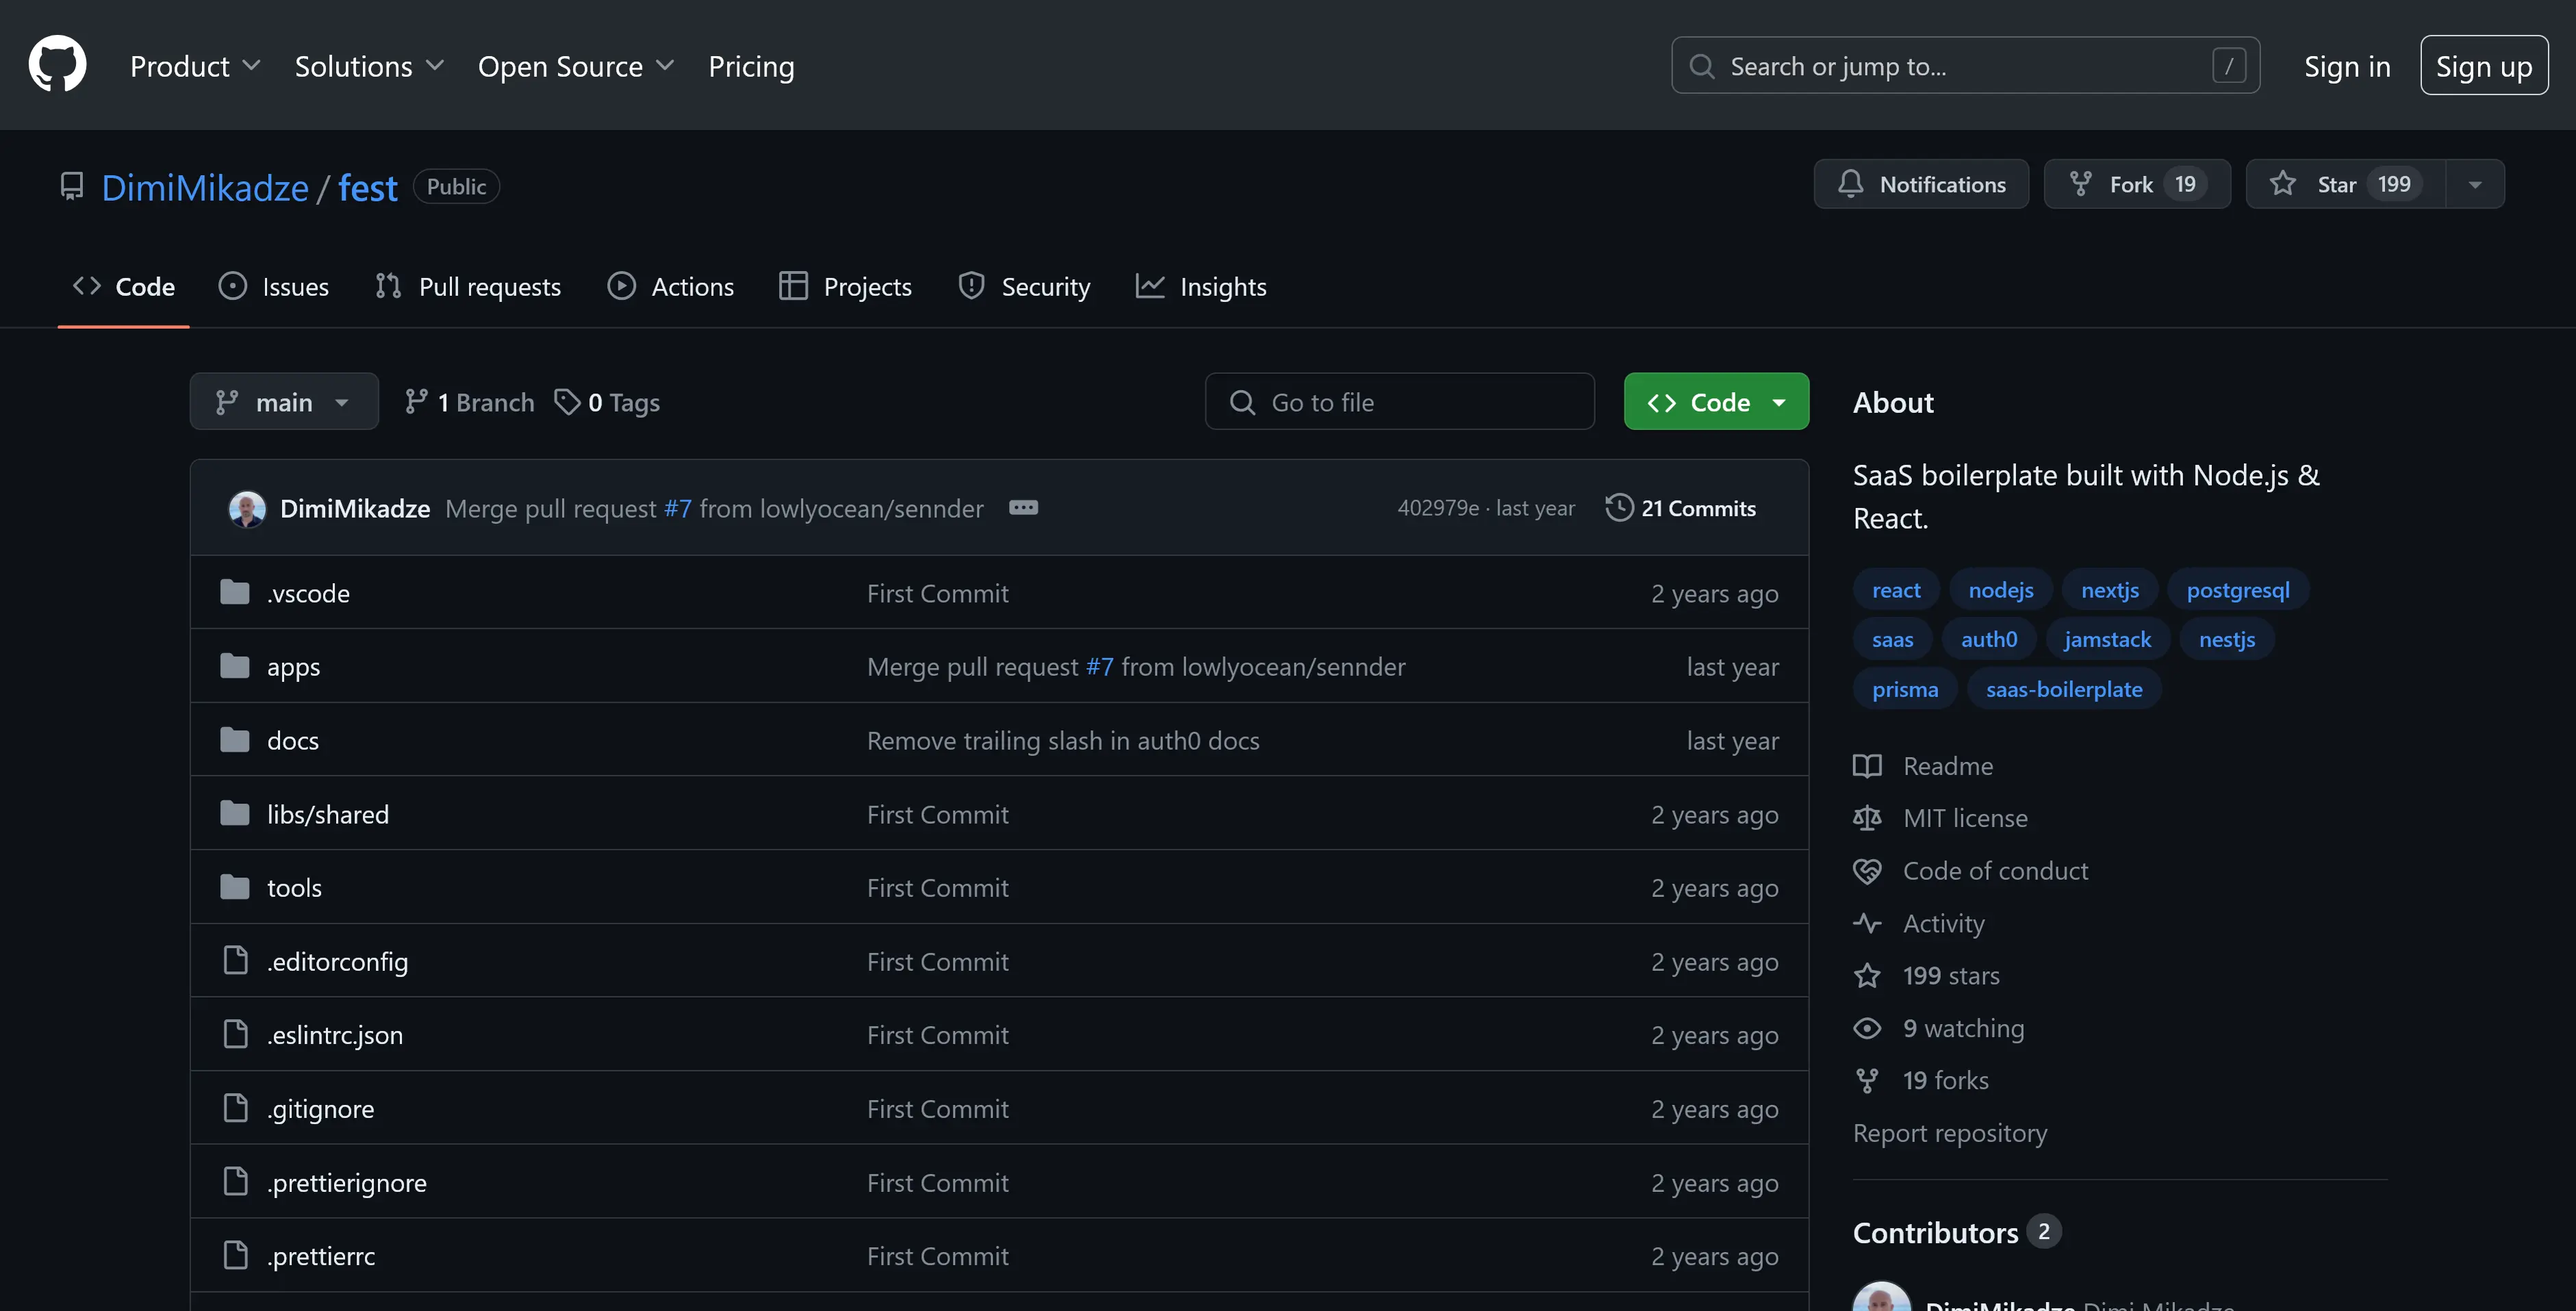Screen dimensions: 2576x1311
Task: Open the main branch selector dropdown
Action: pyautogui.click(x=284, y=402)
